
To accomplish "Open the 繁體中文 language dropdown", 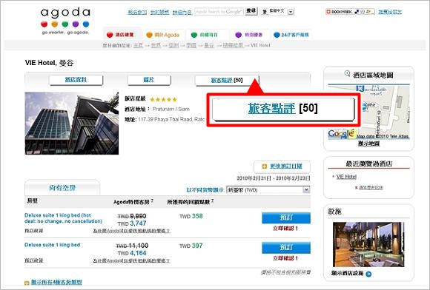I will point(277,12).
